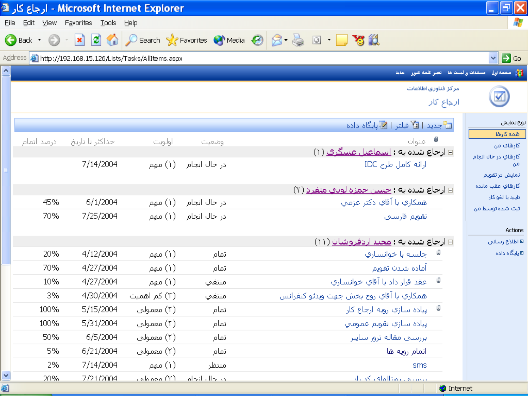The height and width of the screenshot is (396, 528).
Task: Click the جدید new item icon
Action: 447,125
